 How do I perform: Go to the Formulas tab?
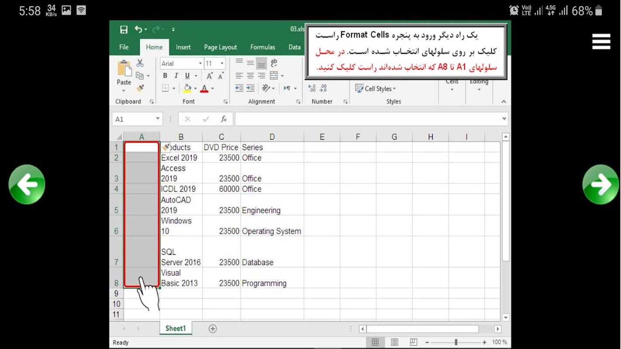click(x=262, y=47)
